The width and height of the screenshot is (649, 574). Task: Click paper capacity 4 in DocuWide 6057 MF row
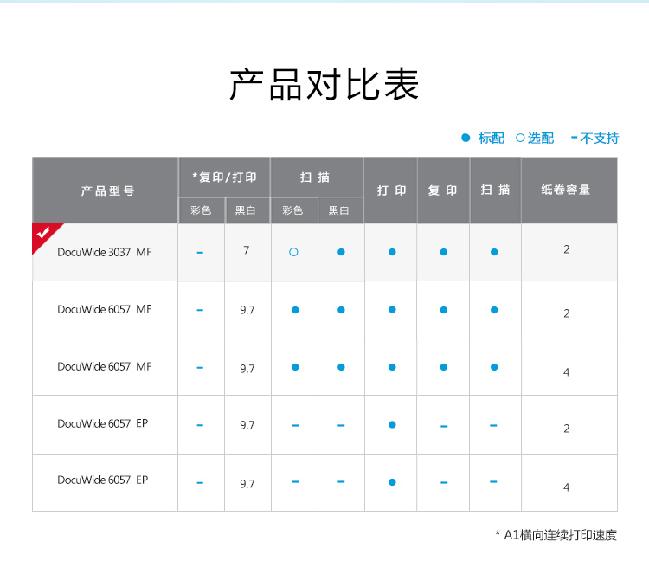tap(566, 372)
